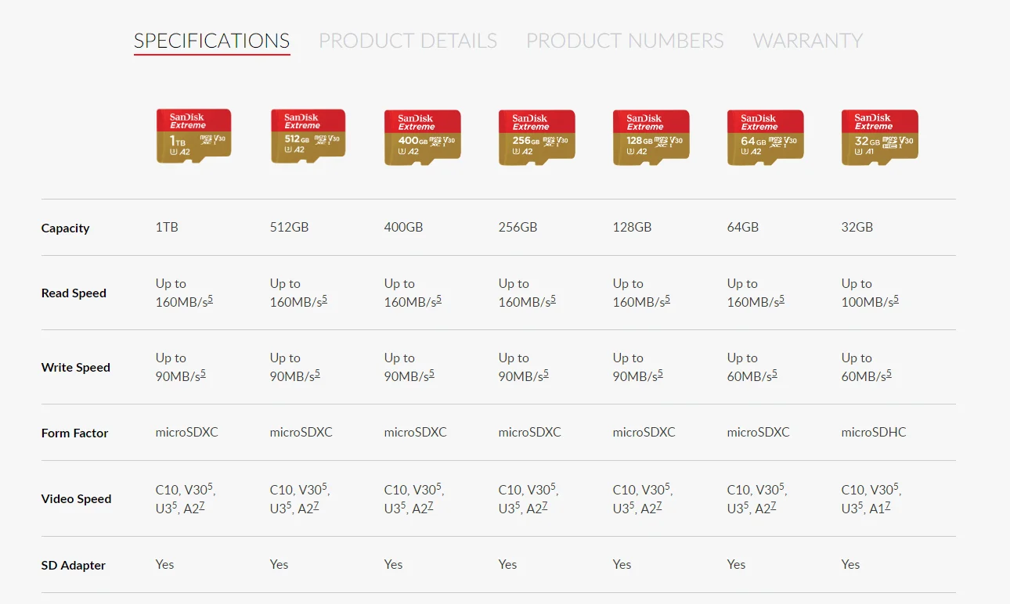Switch to the Product Numbers tab
Viewport: 1010px width, 604px height.
pyautogui.click(x=624, y=41)
